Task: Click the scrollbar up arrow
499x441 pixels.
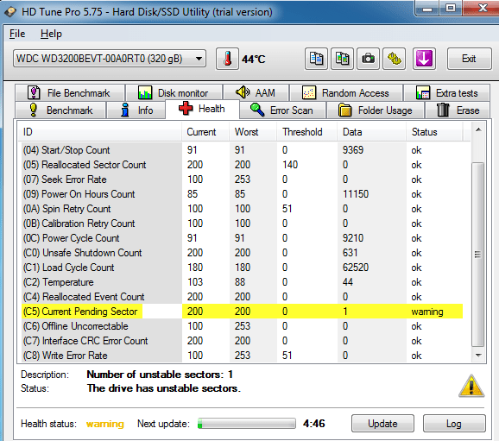Action: pos(478,129)
